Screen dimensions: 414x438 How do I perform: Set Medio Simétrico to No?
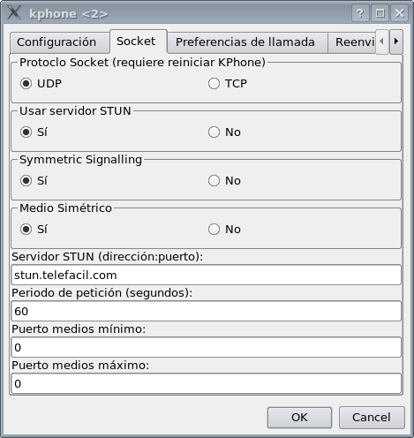(x=224, y=230)
